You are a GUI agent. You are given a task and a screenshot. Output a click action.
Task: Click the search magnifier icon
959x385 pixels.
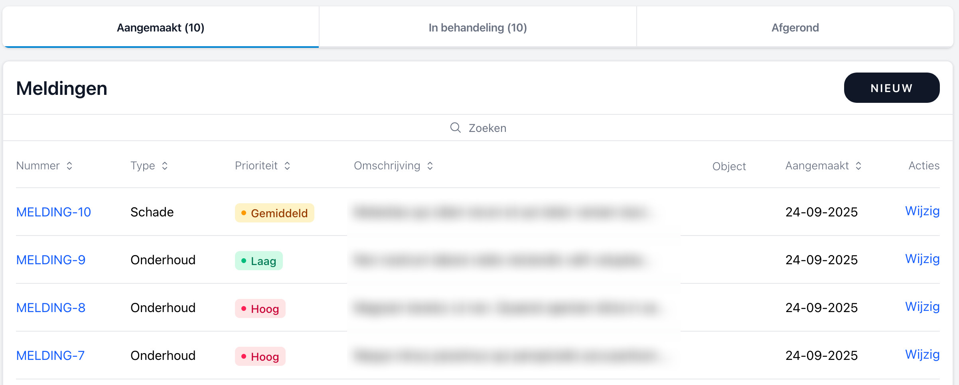[455, 128]
